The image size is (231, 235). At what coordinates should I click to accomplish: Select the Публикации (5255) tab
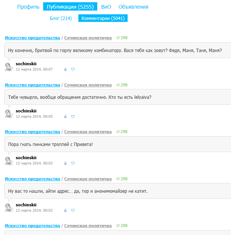[x=70, y=6]
